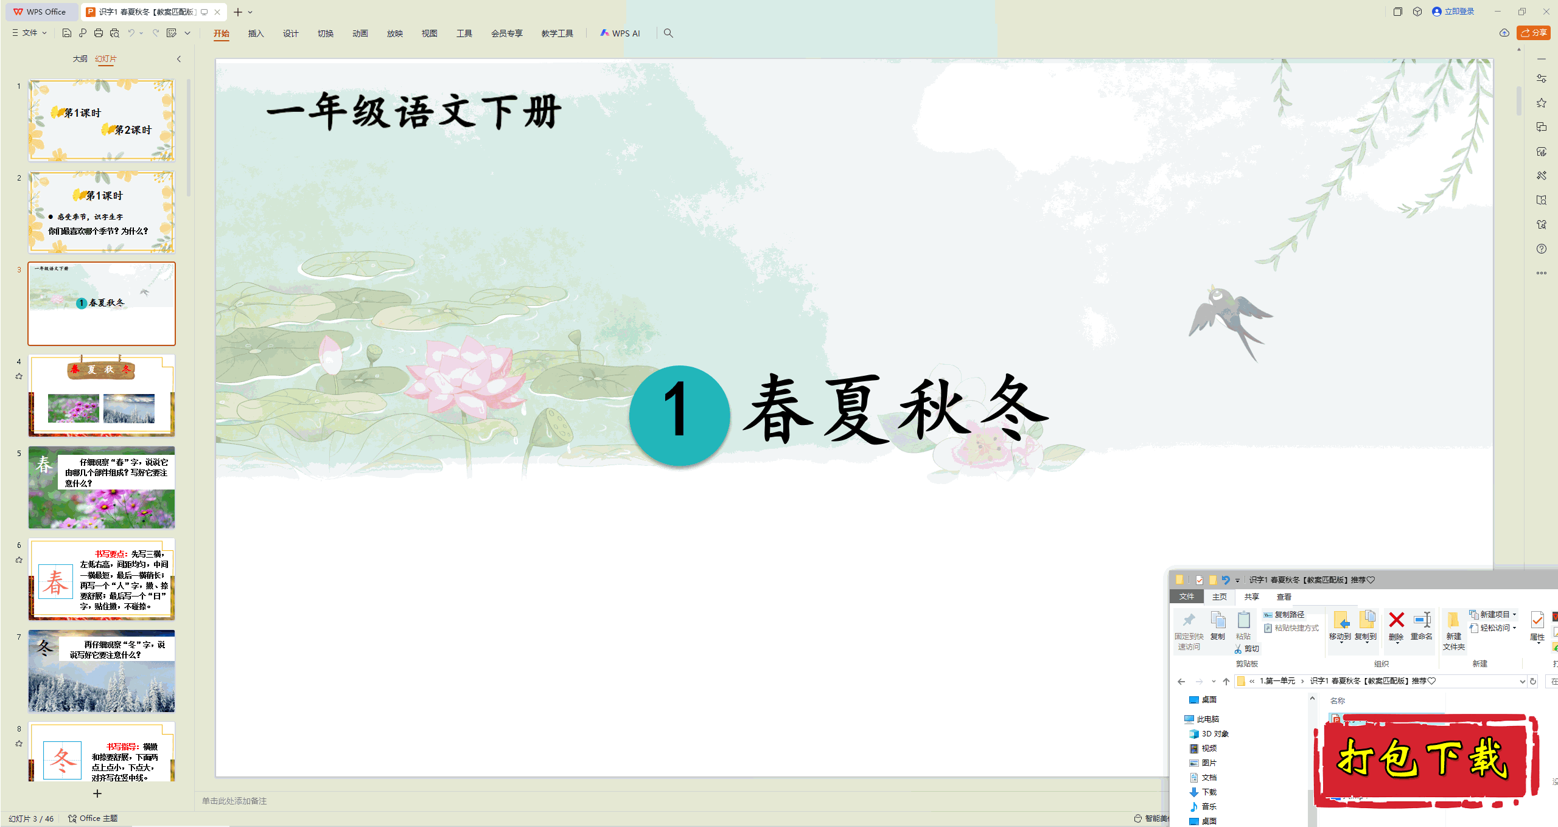Screen dimensions: 1558x827
Task: Click the print icon in toolbar
Action: point(99,33)
